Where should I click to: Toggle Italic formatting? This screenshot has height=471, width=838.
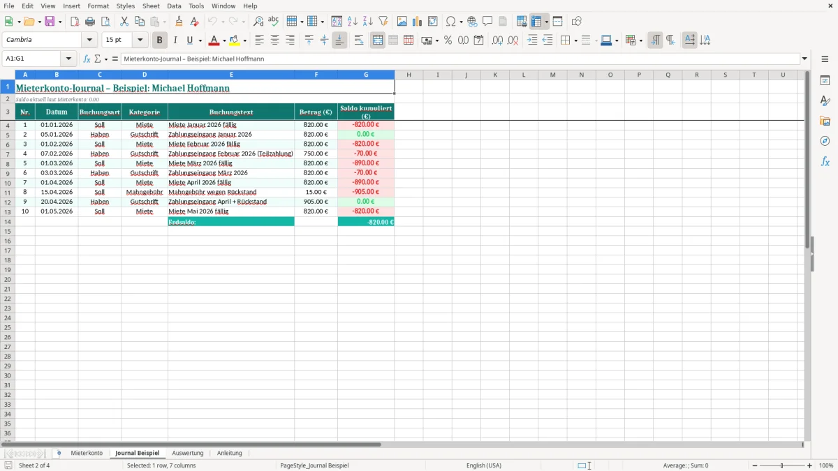[175, 40]
